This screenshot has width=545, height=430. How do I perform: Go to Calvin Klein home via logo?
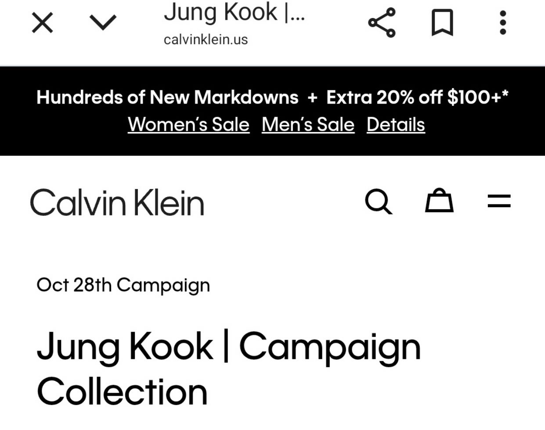(x=117, y=202)
